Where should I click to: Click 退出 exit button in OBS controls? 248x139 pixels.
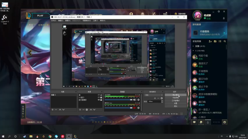pos(175,106)
